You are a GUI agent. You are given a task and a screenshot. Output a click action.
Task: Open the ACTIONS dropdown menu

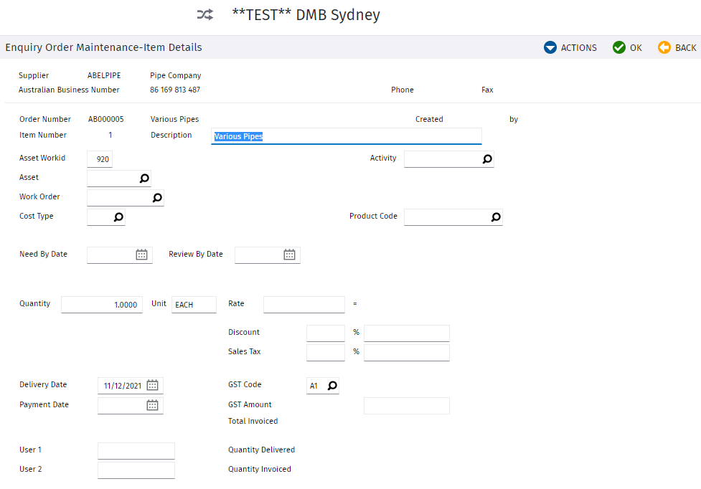tap(570, 47)
